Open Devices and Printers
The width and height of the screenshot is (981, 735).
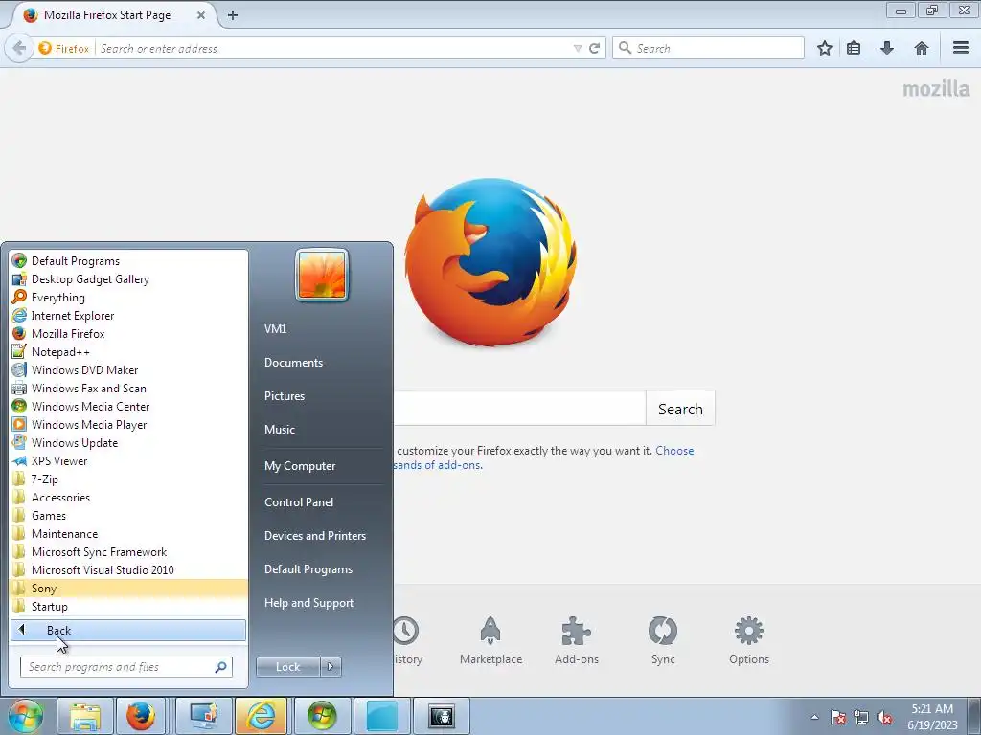315,536
